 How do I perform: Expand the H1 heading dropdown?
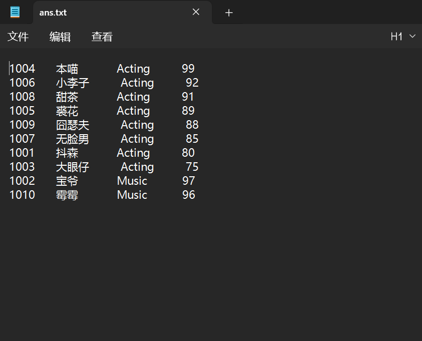click(403, 37)
